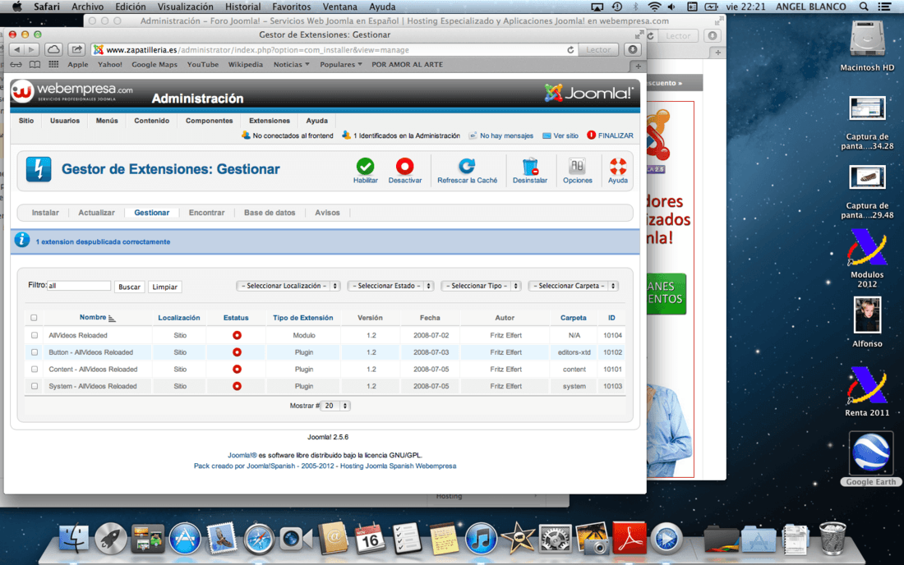Click the Lector reader button
Image resolution: width=904 pixels, height=565 pixels.
[x=598, y=49]
